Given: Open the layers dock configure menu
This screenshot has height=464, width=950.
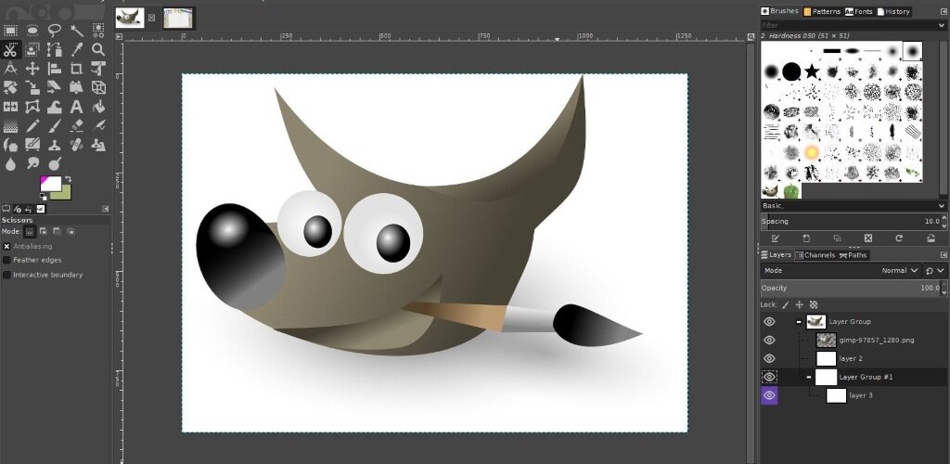Looking at the screenshot, I should (x=944, y=255).
